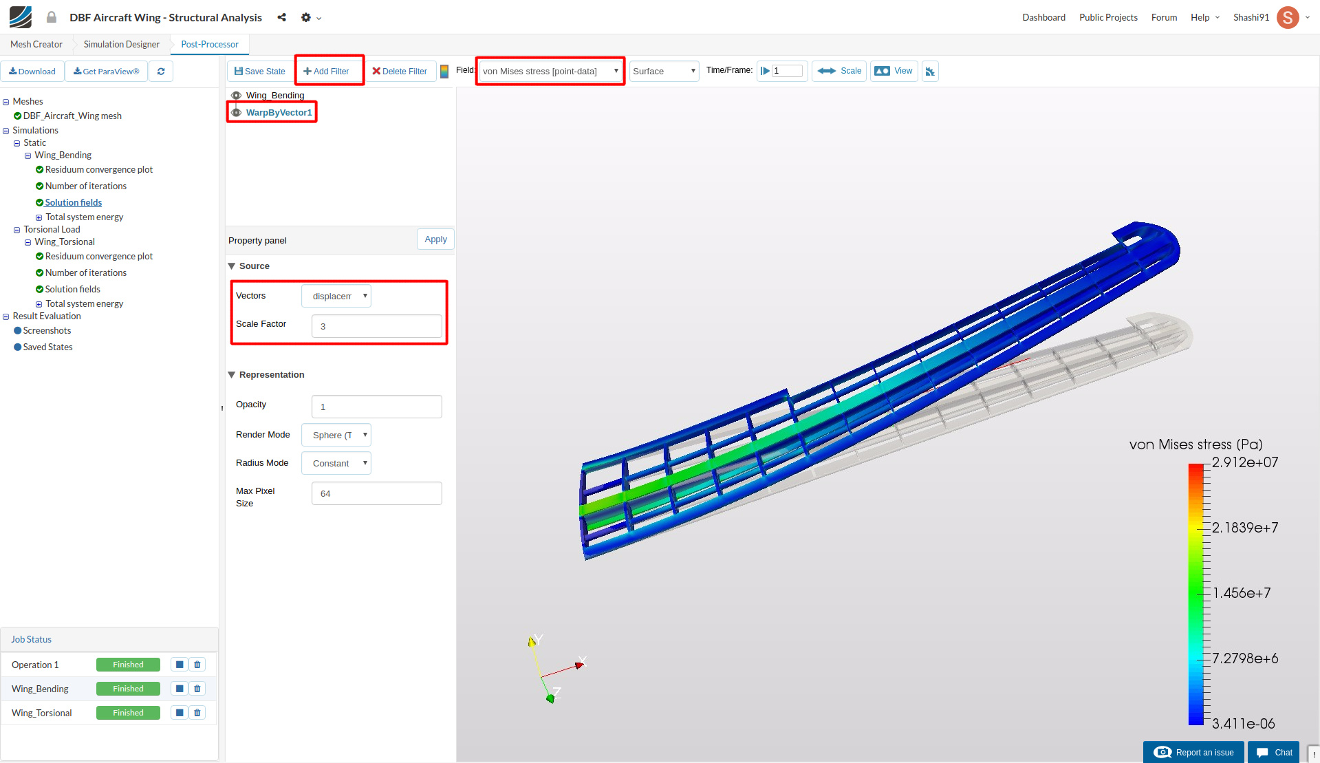Collapse the Wing_Torsional tree node
The width and height of the screenshot is (1320, 763).
[x=28, y=242]
